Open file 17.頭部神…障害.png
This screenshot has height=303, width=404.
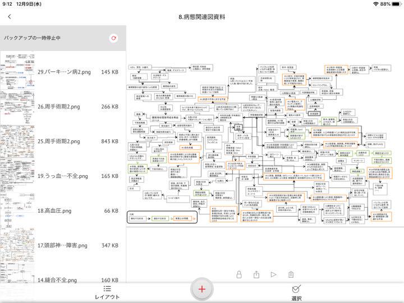[62, 245]
